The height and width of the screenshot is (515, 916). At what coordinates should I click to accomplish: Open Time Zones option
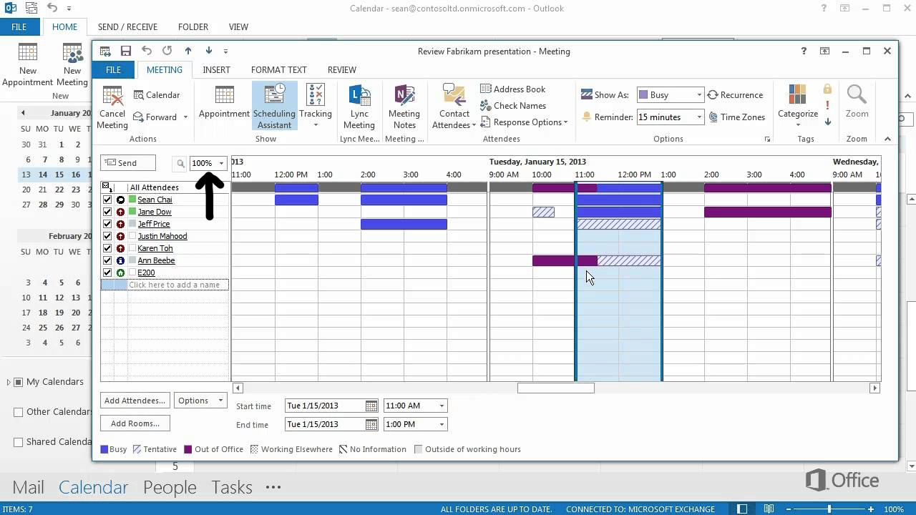(737, 117)
